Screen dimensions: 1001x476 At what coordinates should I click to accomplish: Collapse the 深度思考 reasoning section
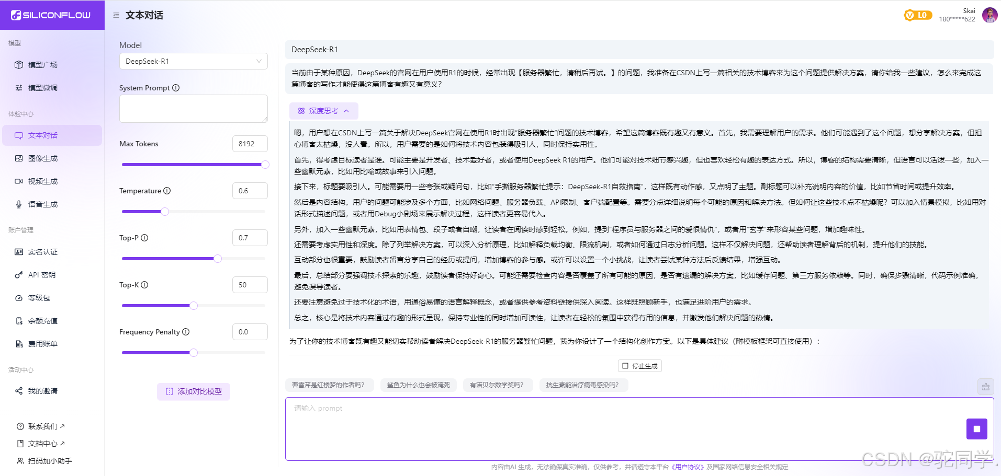pyautogui.click(x=323, y=111)
